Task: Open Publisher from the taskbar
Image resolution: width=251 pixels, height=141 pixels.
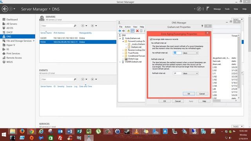Action: [x=79, y=131]
